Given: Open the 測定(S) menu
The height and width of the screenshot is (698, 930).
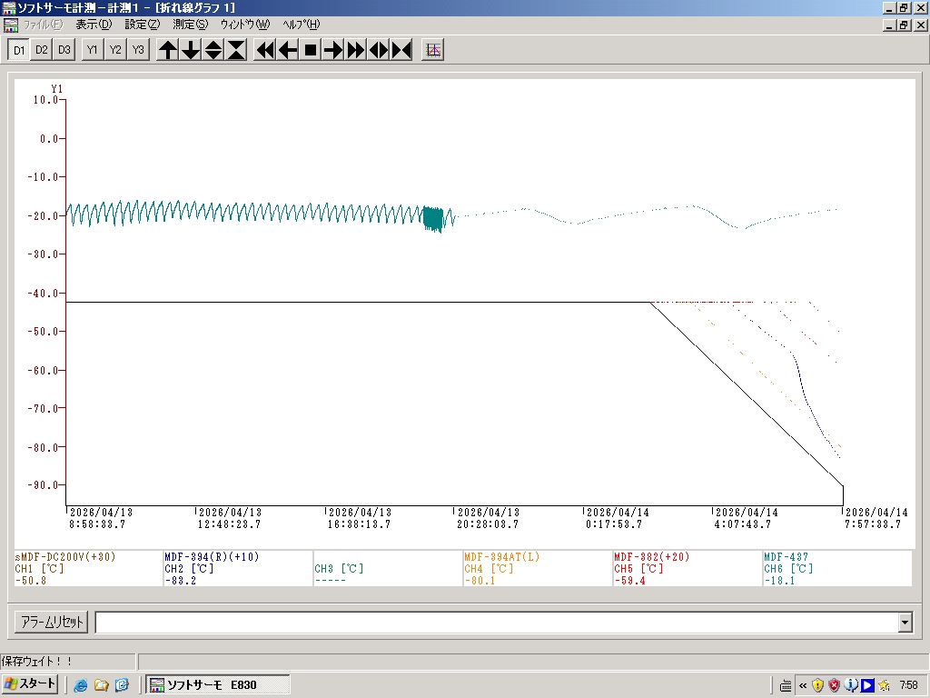Looking at the screenshot, I should pyautogui.click(x=189, y=25).
